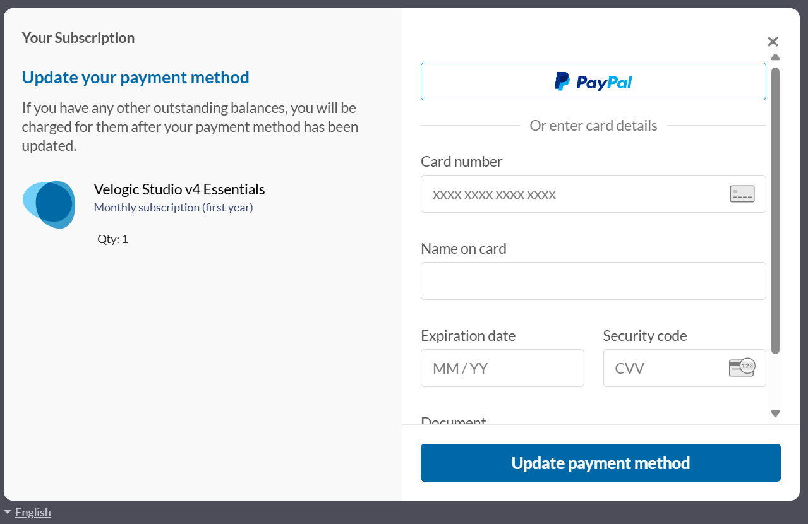Screen dimensions: 808x524
Task: Click the CVV security code field
Action: pos(685,368)
